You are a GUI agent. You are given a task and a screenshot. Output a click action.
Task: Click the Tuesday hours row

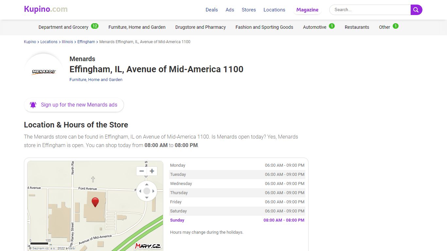pyautogui.click(x=237, y=175)
